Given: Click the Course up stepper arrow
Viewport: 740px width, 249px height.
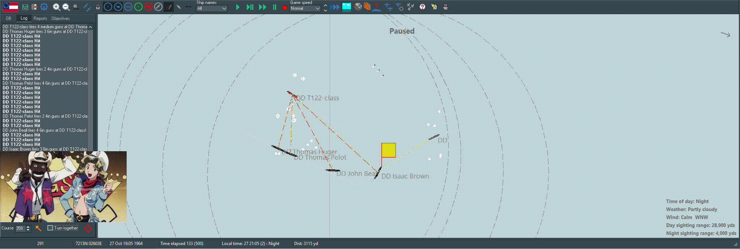Looking at the screenshot, I should [28, 227].
